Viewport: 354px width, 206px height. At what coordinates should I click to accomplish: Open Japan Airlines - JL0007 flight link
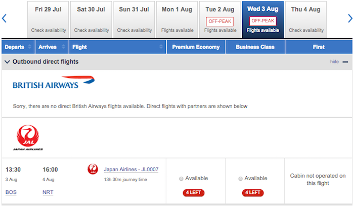(x=131, y=169)
